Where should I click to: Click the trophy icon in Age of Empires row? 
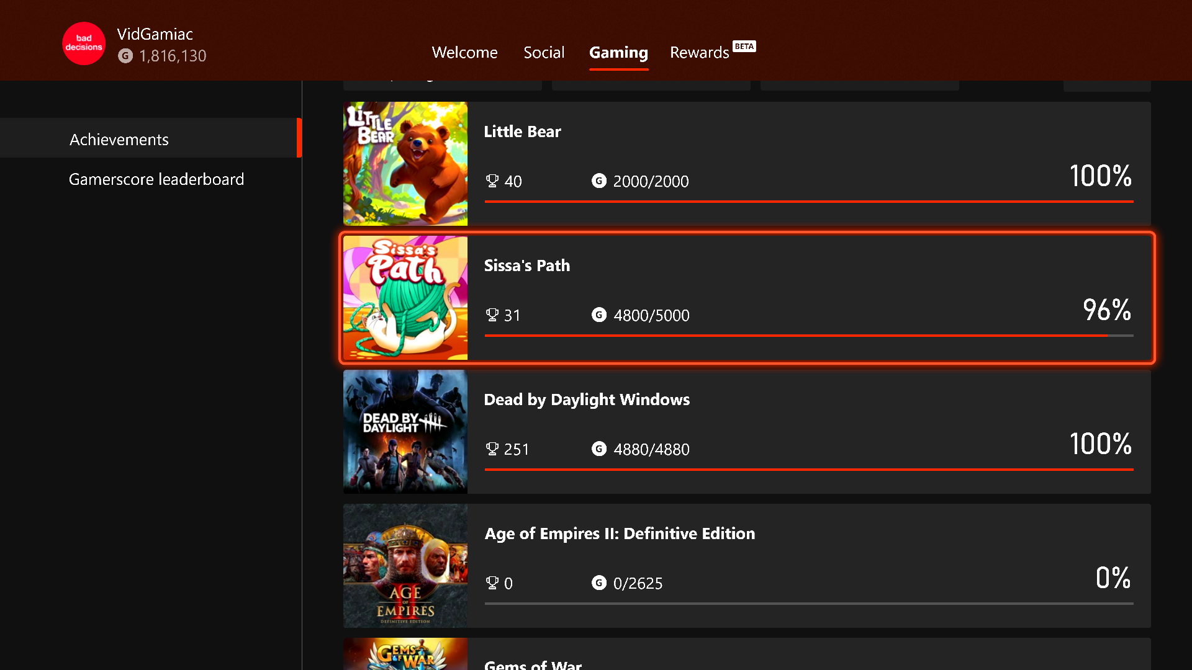492,583
